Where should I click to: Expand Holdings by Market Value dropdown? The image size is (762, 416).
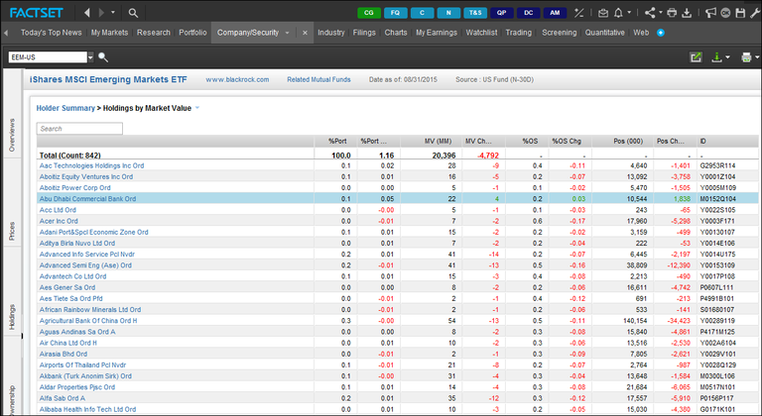click(x=197, y=108)
